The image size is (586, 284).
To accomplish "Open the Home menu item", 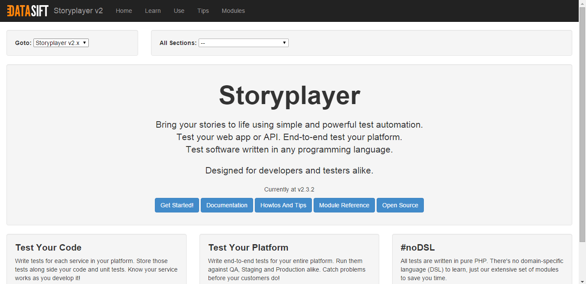I will [124, 11].
